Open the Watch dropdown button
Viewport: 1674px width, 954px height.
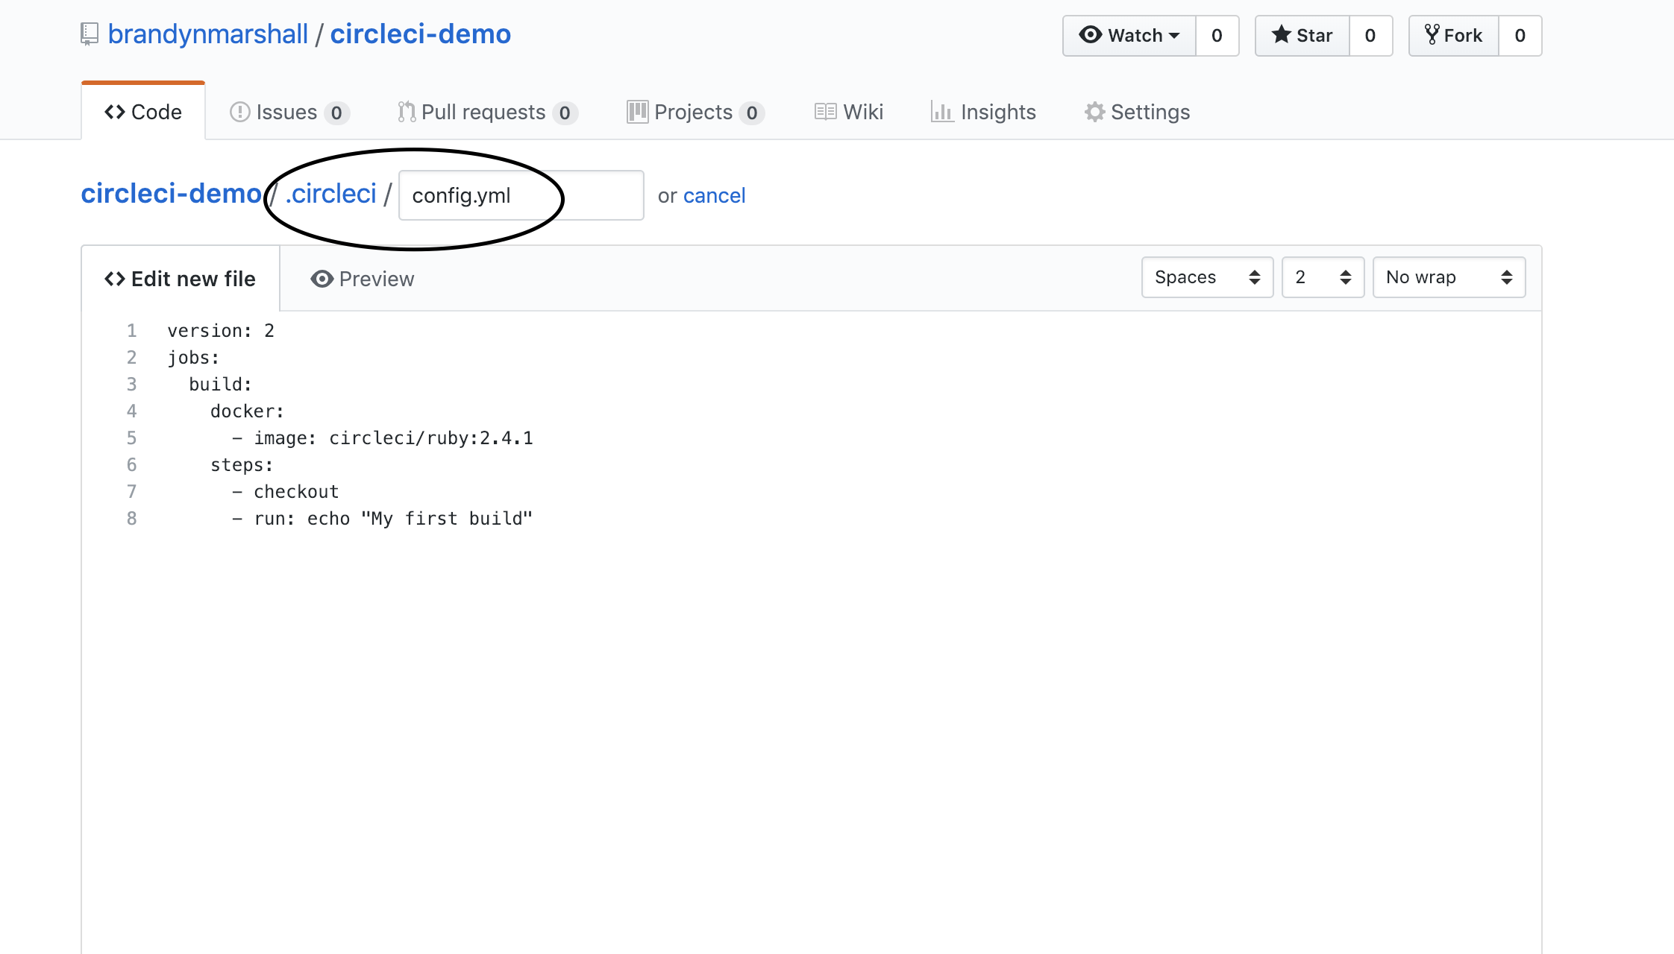click(1129, 36)
